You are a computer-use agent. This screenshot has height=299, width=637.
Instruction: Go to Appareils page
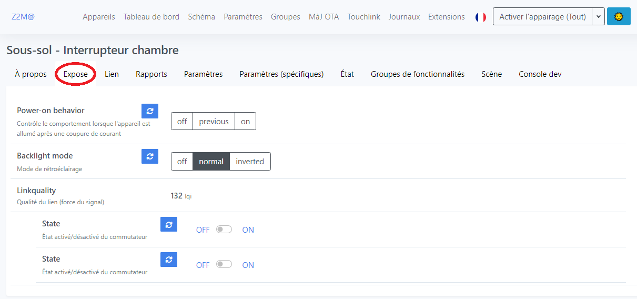pos(99,17)
